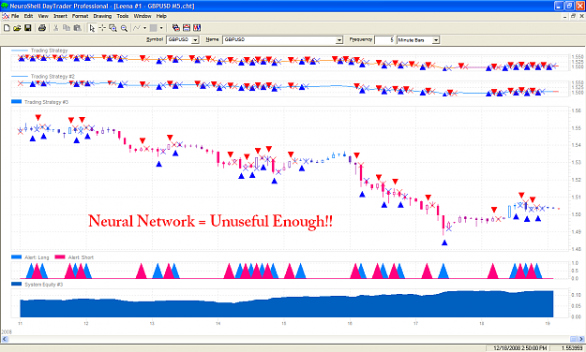Click inside the Name GBPUSD text field
This screenshot has height=352, width=586.
click(278, 39)
